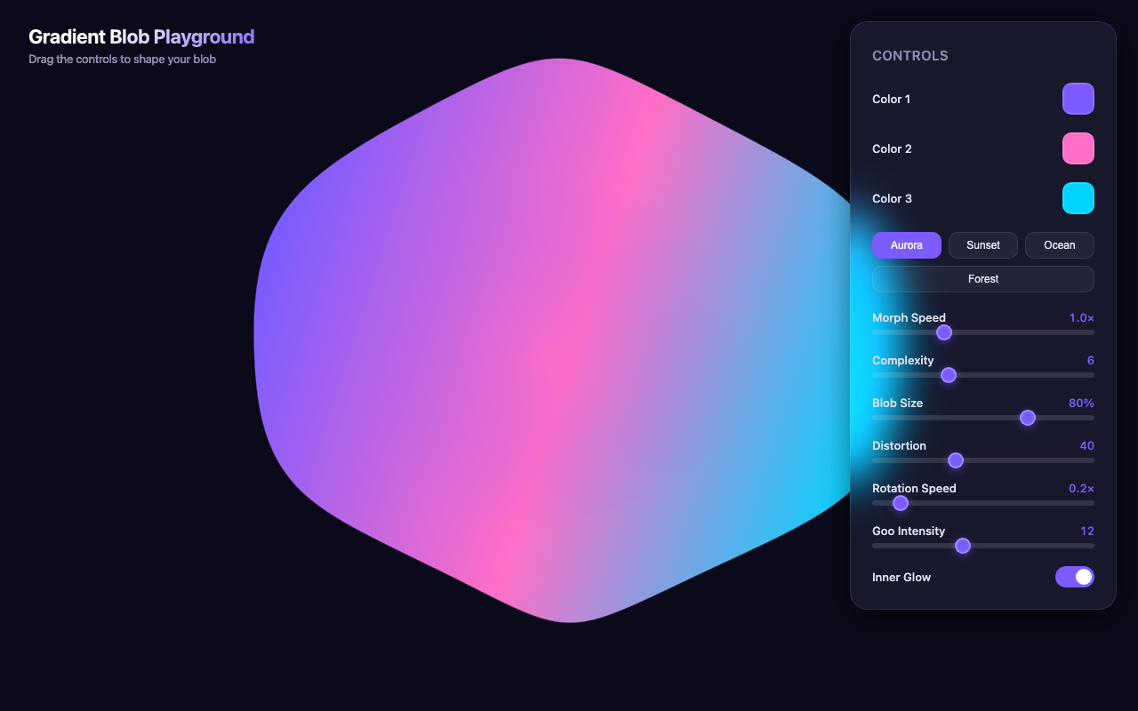This screenshot has height=711, width=1138.
Task: Click the Distortion slider handle
Action: tap(956, 460)
